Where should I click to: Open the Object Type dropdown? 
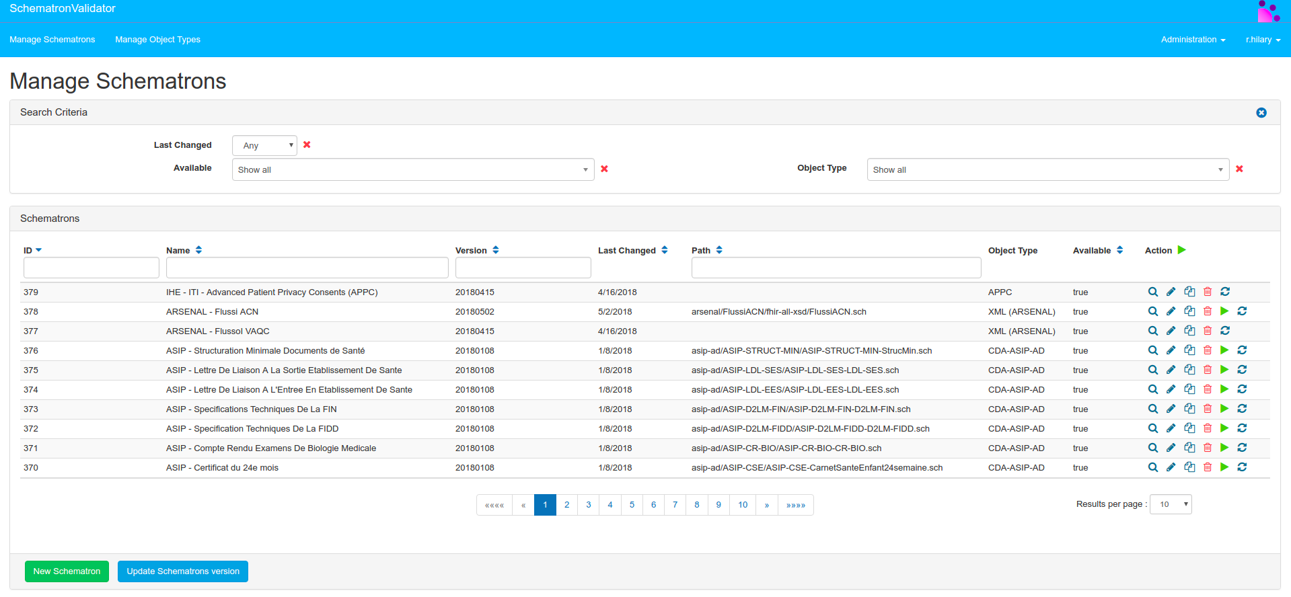click(1047, 169)
